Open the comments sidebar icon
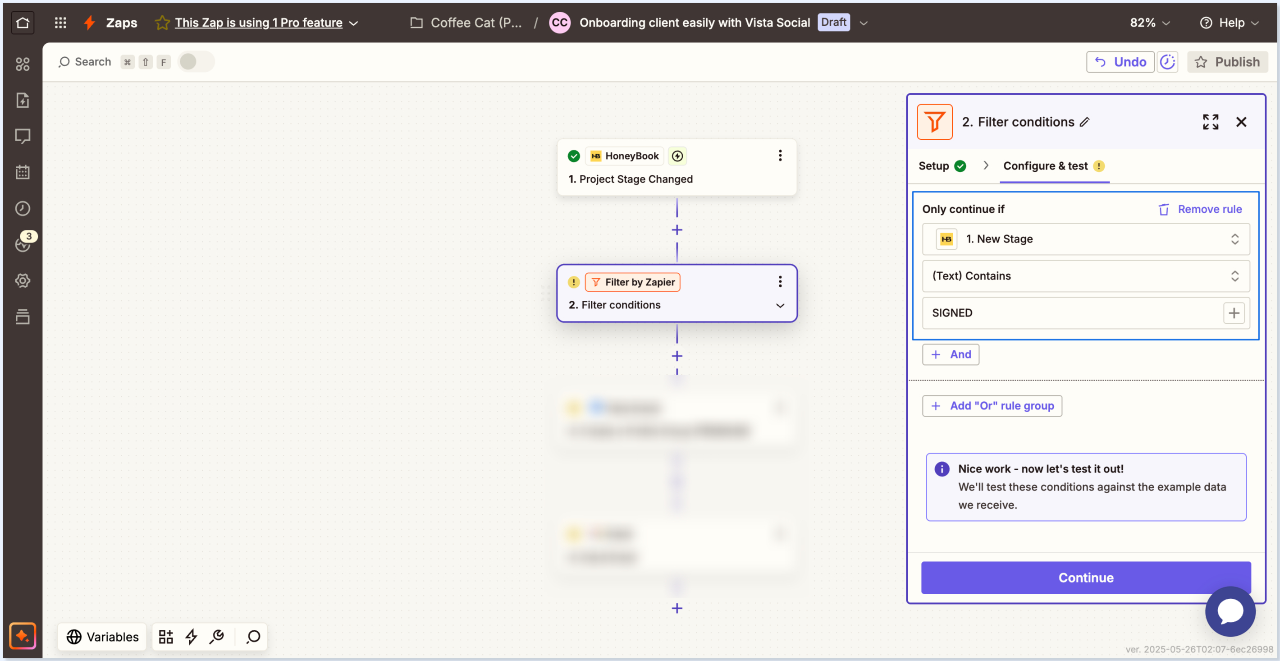The width and height of the screenshot is (1280, 661). pos(23,136)
